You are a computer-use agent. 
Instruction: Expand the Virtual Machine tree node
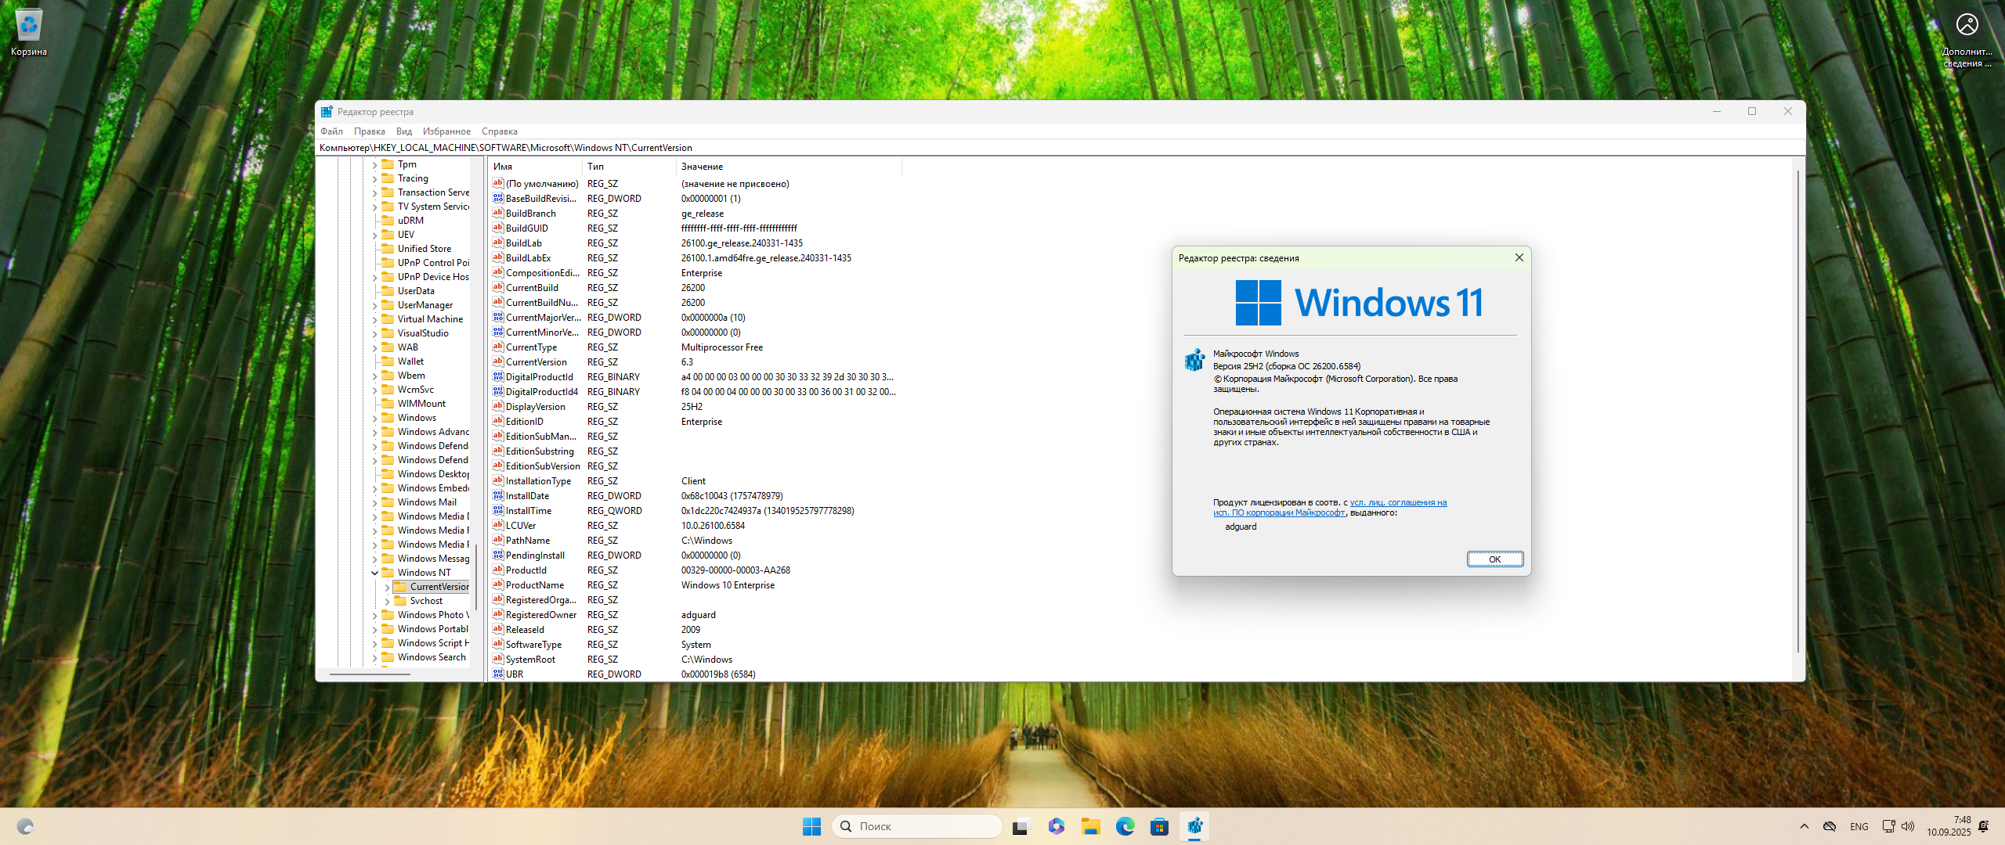pos(374,319)
